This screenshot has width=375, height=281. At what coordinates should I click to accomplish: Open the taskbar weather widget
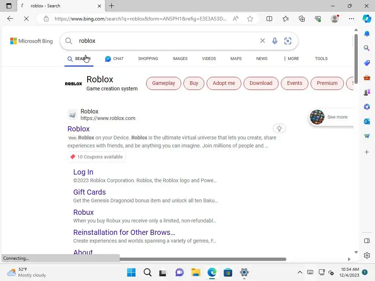click(26, 272)
